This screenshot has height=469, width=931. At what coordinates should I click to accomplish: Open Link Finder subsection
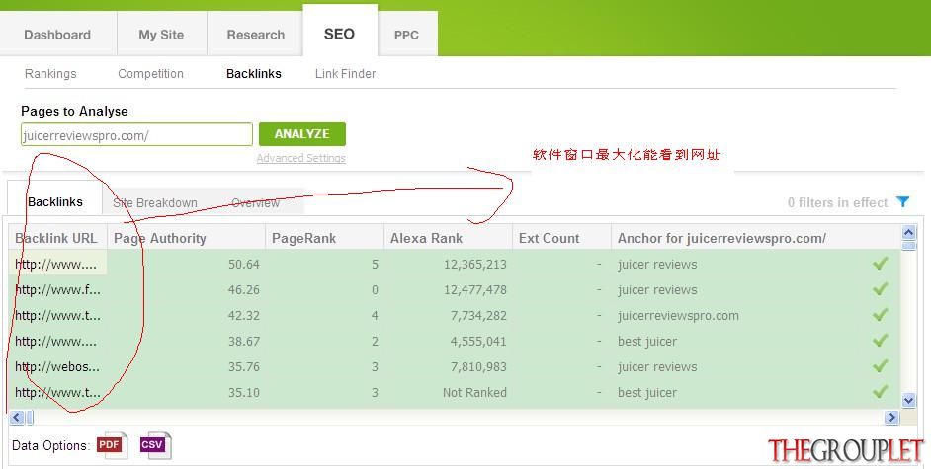(x=345, y=73)
